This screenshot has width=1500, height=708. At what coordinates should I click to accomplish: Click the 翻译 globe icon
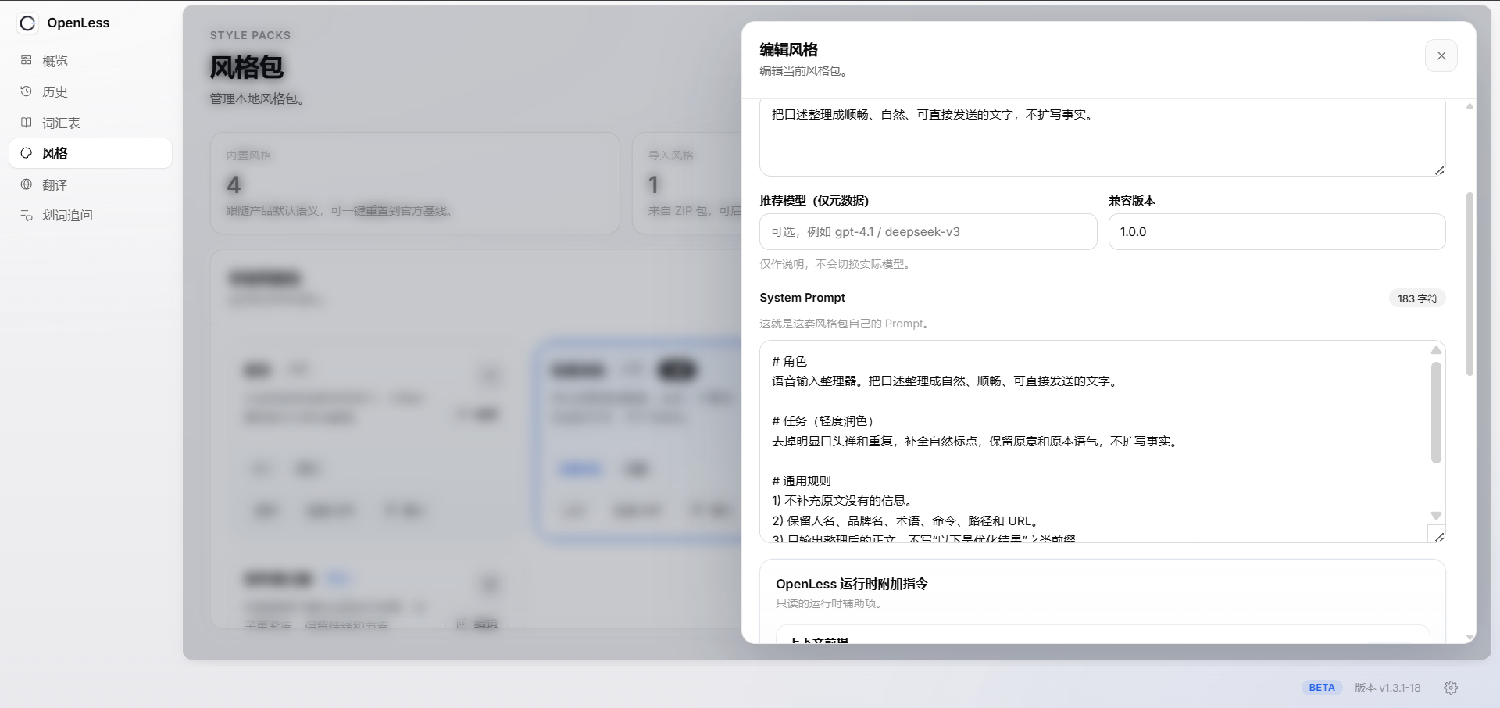point(27,184)
